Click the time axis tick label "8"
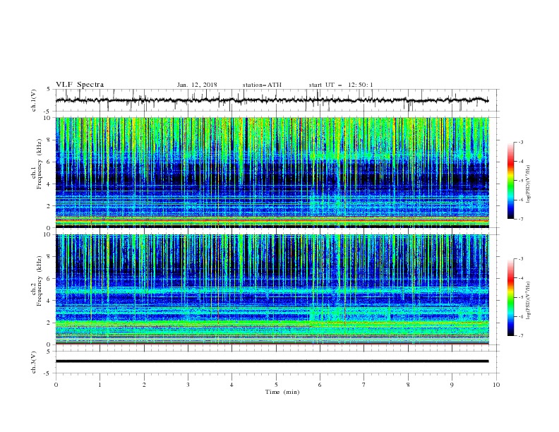 (408, 385)
